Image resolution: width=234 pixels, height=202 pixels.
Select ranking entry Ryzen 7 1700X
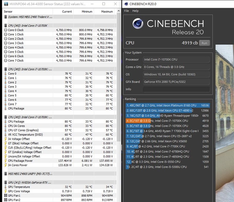coord(168,131)
